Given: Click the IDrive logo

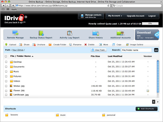Looking at the screenshot, I should point(16,19).
